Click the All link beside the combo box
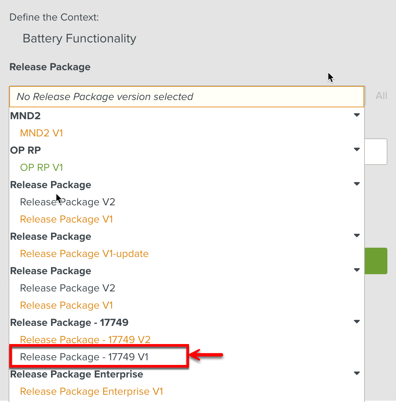396x402 pixels. [381, 96]
